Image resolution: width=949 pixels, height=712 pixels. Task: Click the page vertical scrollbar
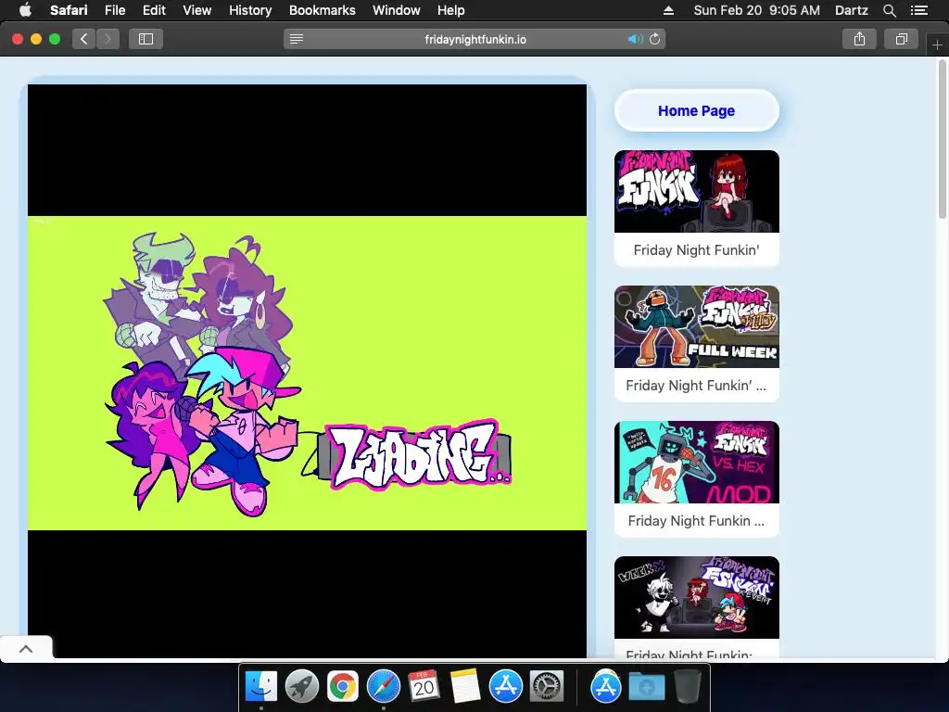943,139
